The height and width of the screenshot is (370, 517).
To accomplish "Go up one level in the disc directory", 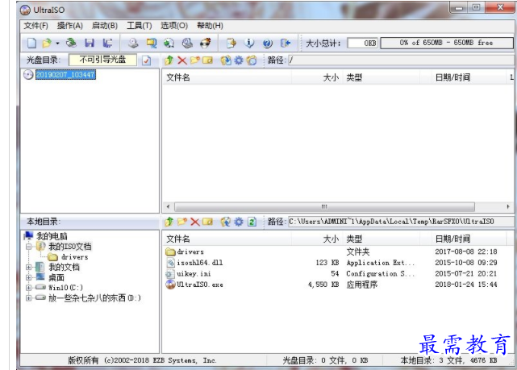I will [x=169, y=60].
